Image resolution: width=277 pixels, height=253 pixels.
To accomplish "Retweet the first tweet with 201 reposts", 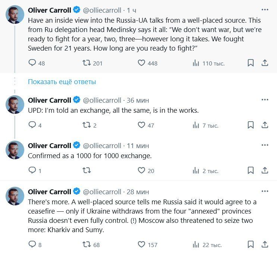I will pyautogui.click(x=86, y=63).
